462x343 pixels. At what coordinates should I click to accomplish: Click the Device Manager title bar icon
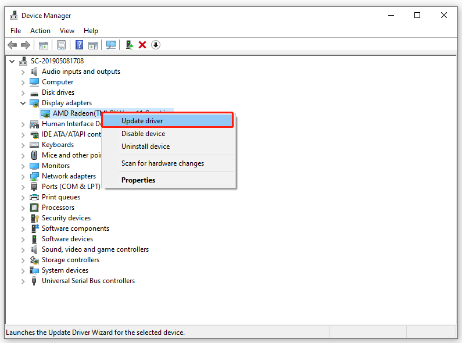[13, 15]
